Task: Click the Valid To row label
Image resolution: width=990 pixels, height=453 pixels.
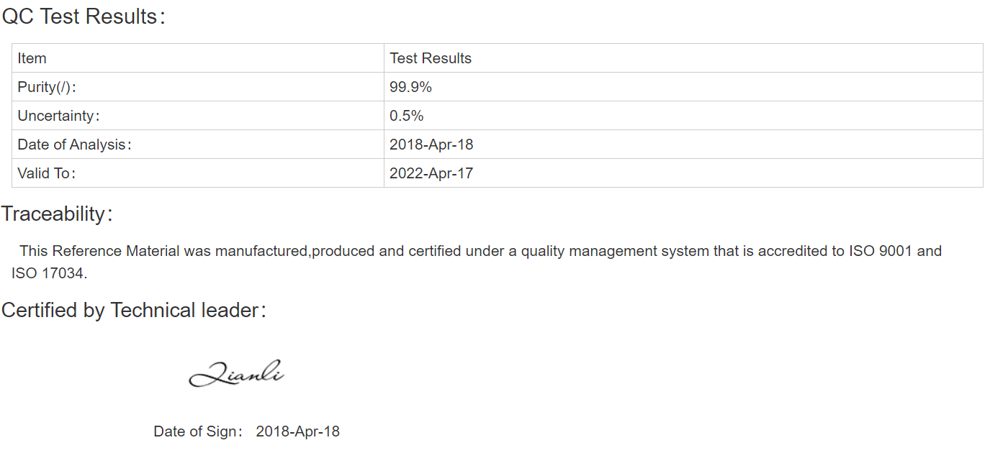Action: tap(47, 173)
